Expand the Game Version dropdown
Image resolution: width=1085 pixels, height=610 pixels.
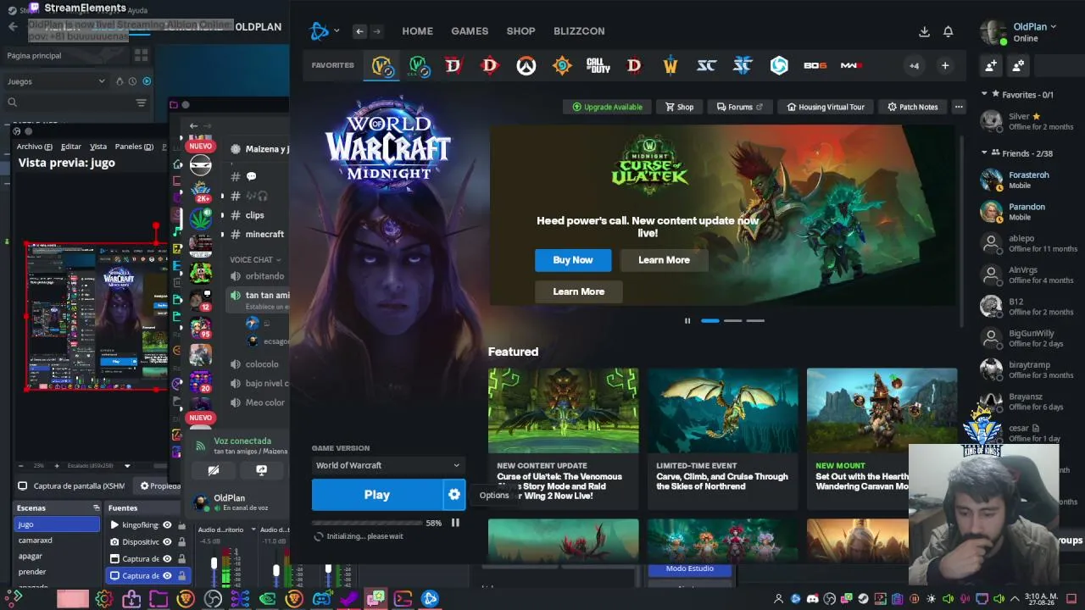(x=387, y=465)
